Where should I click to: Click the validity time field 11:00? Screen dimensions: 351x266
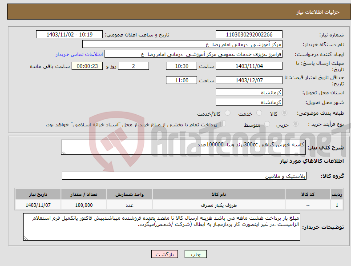coord(182,80)
